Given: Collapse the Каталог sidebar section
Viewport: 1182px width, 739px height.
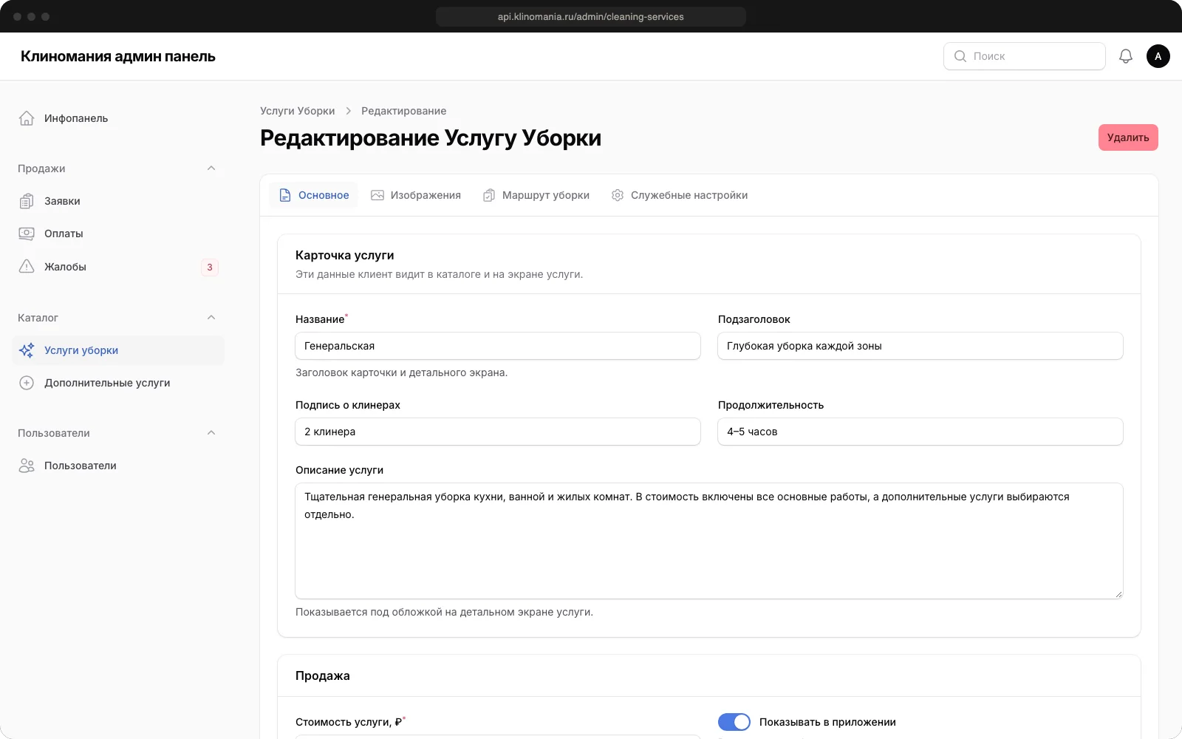Looking at the screenshot, I should coord(211,318).
